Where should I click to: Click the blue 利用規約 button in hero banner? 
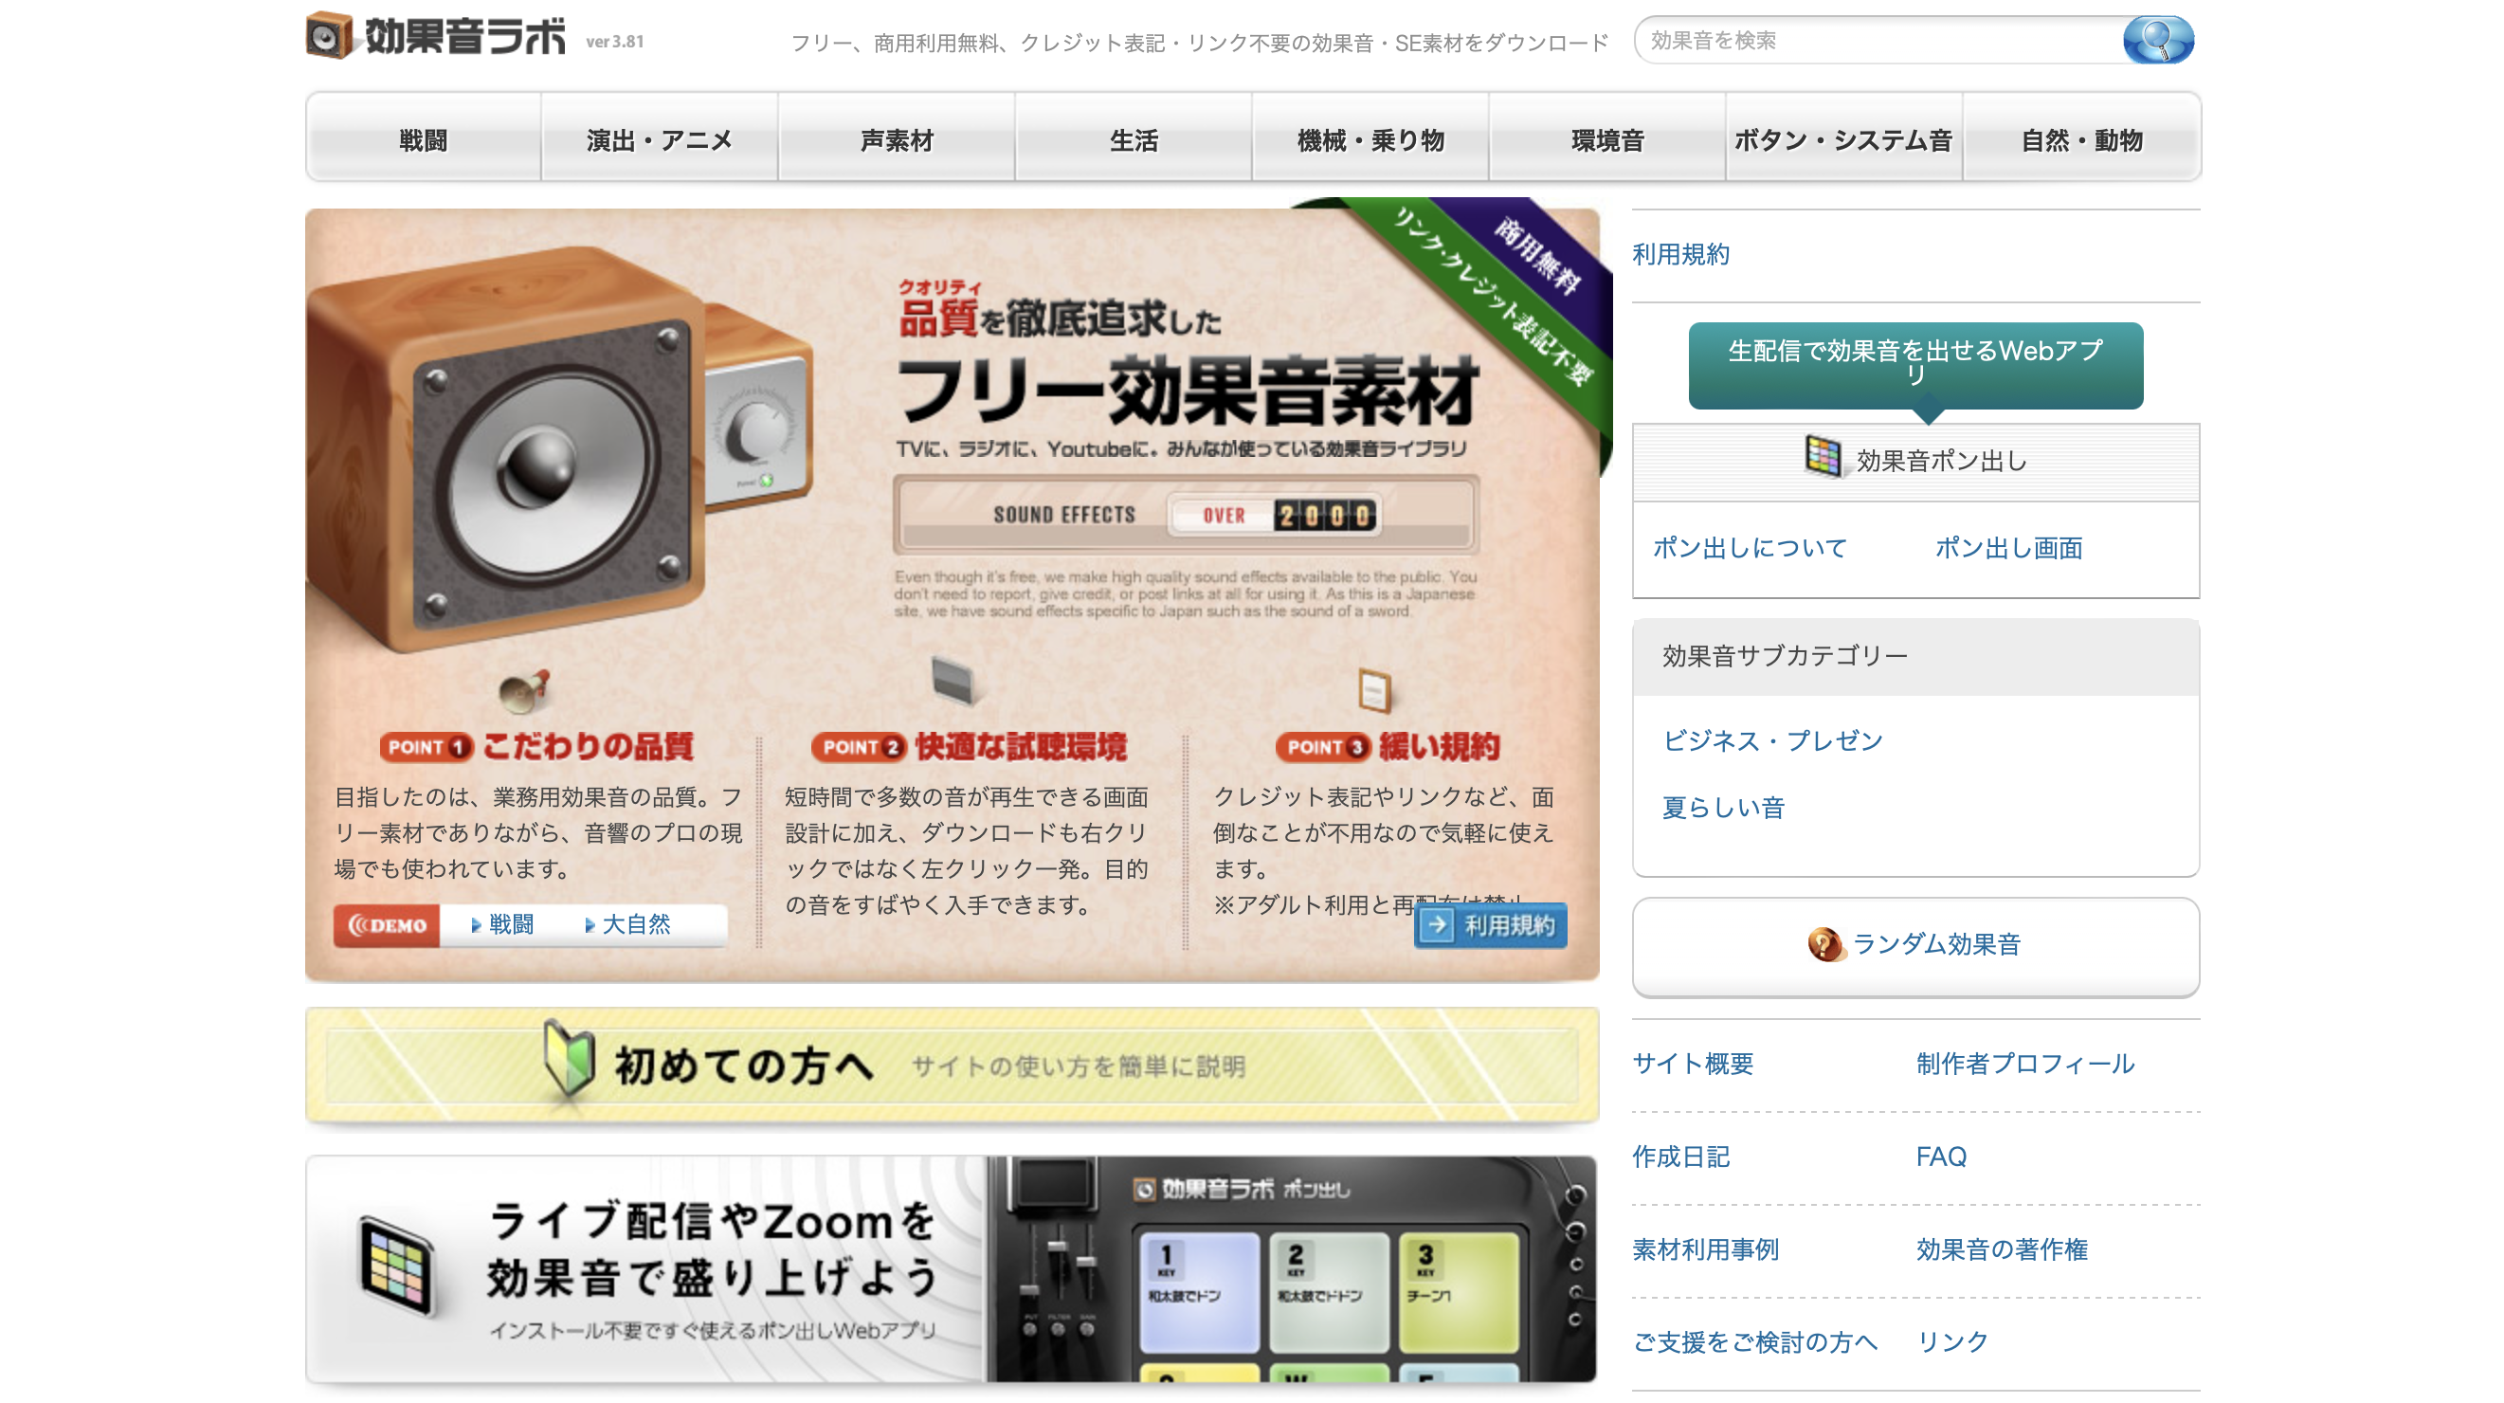click(x=1490, y=924)
